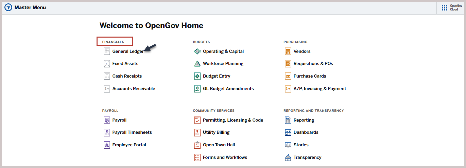Click the General Ledger icon

(x=107, y=51)
